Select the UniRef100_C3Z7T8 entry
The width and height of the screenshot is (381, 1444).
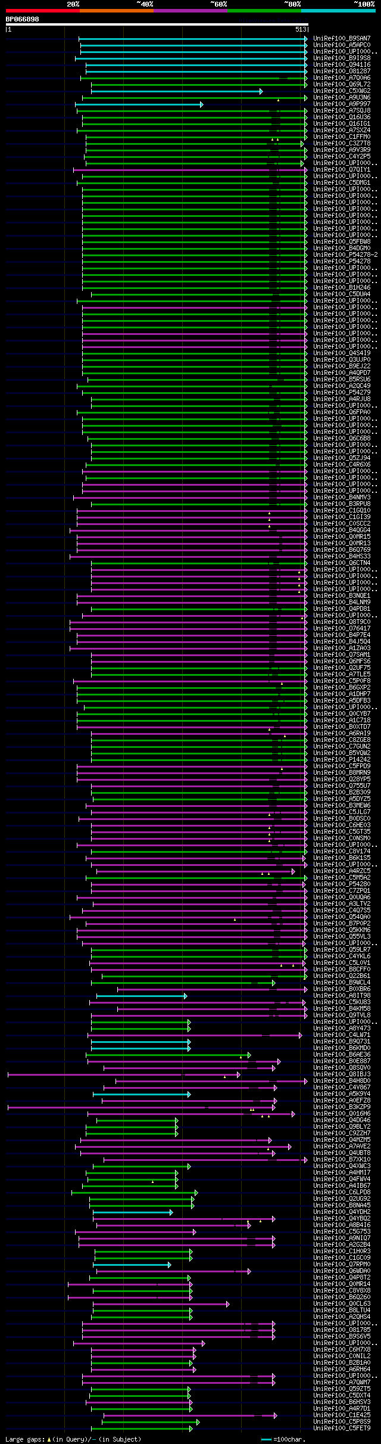342,144
